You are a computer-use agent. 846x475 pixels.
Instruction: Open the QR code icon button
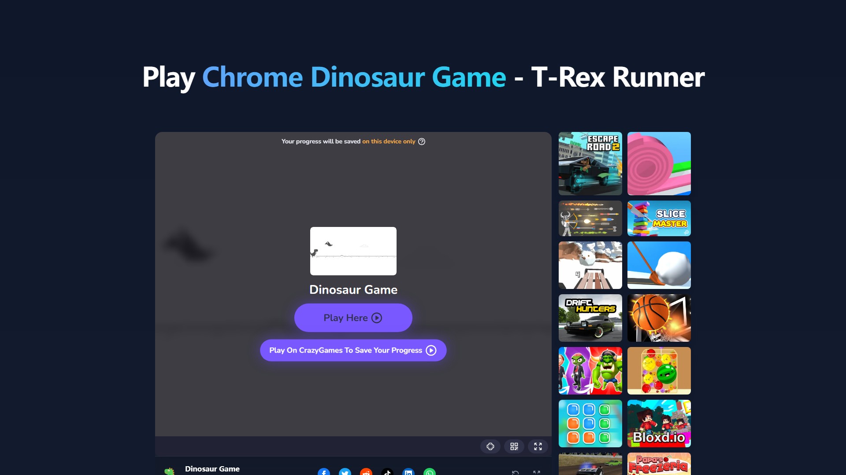pyautogui.click(x=514, y=446)
